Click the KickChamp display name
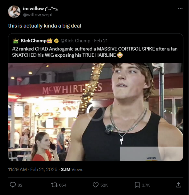 click(x=34, y=41)
